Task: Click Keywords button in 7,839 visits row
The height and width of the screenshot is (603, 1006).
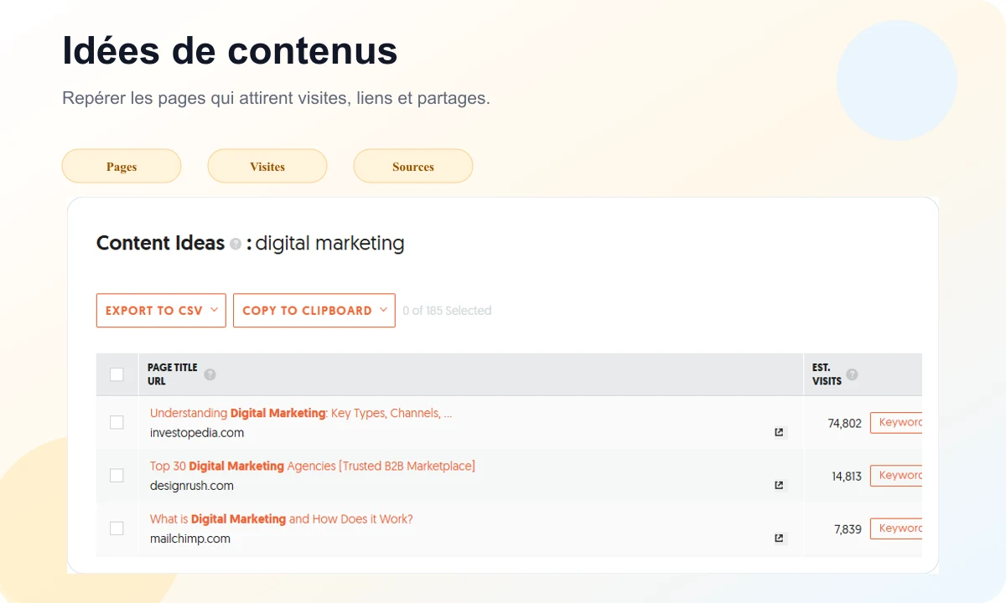Action: coord(896,528)
